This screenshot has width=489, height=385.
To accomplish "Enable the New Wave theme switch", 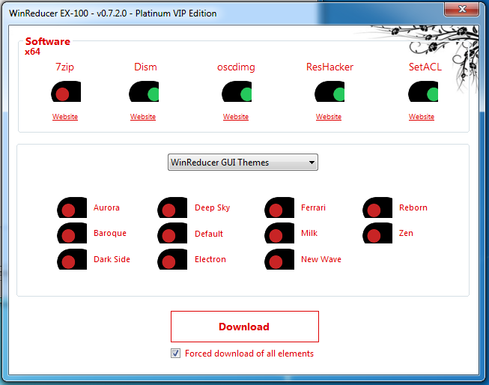I will coord(279,259).
